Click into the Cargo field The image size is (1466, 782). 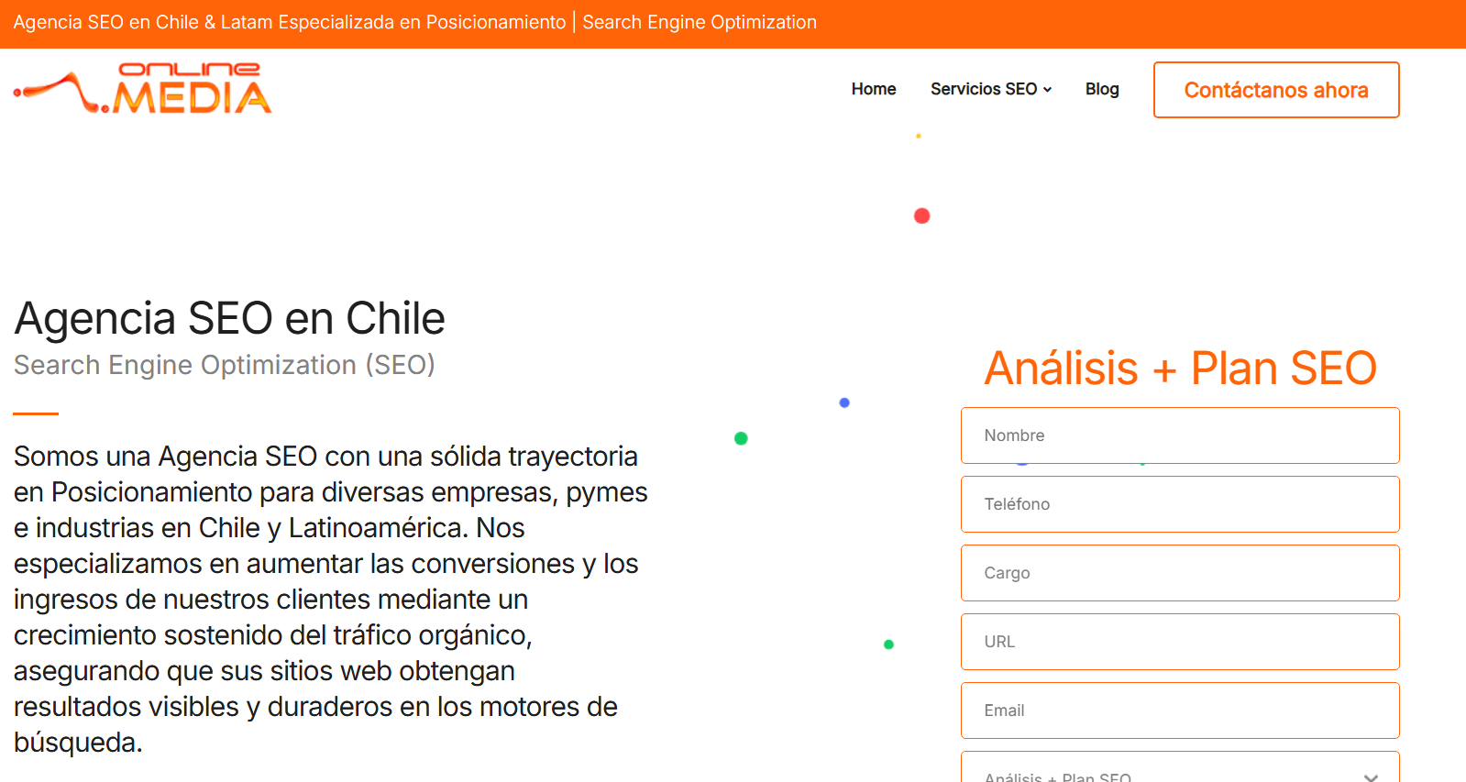point(1179,573)
